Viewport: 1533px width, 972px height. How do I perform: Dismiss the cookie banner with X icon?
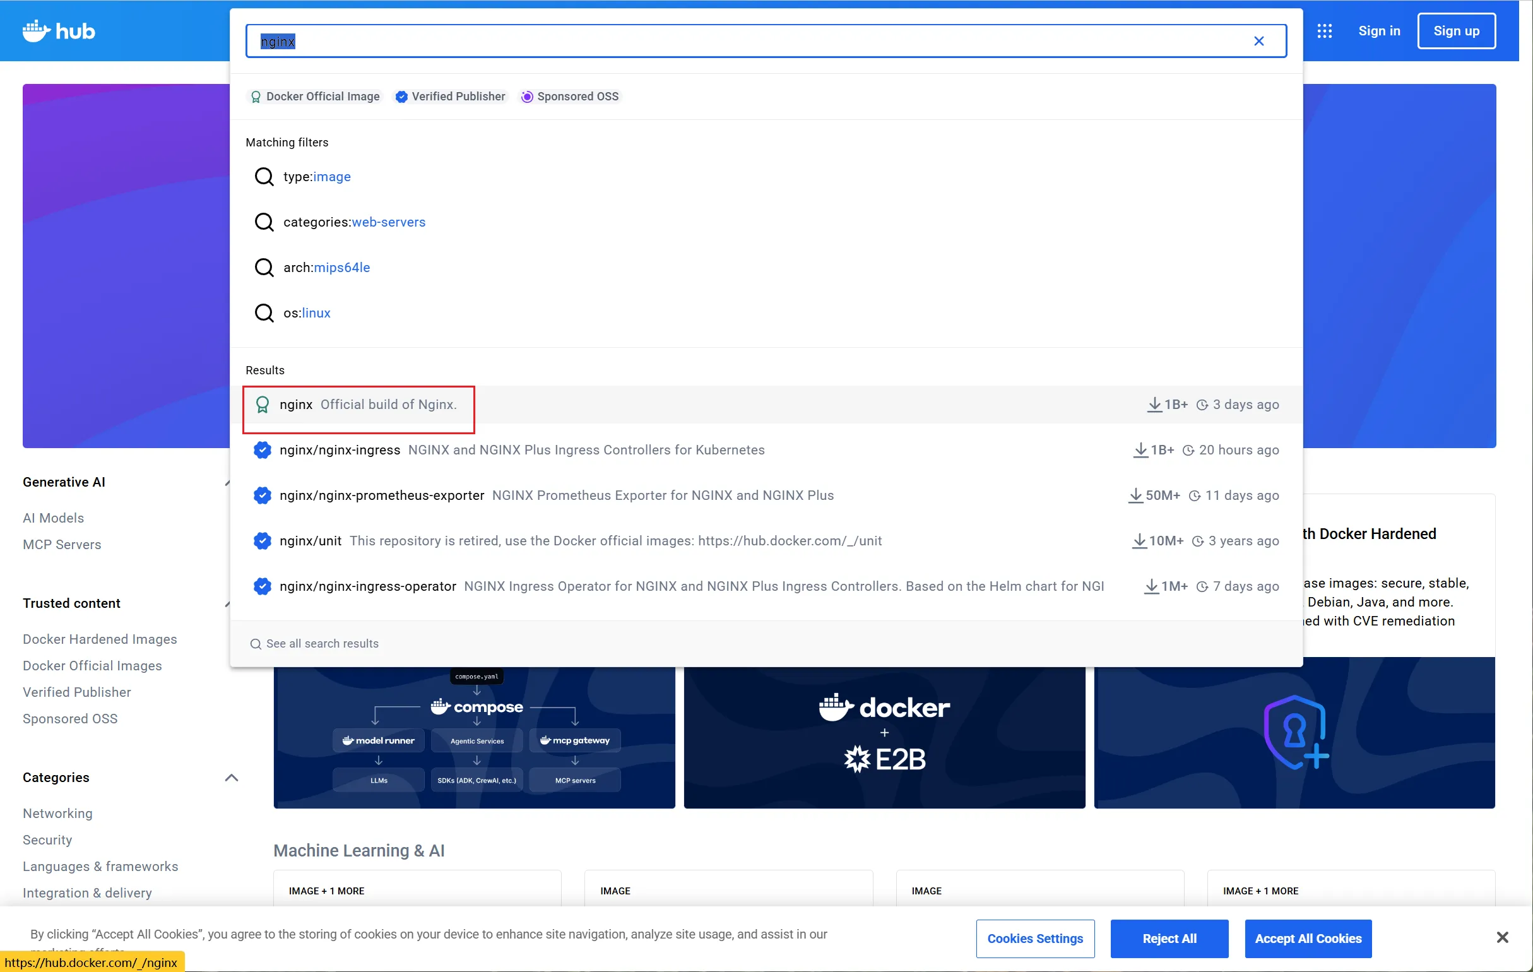point(1502,937)
